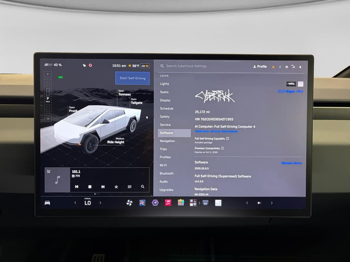The width and height of the screenshot is (350, 262).
Task: Launch the navigation maps app icon
Action: coord(142,203)
